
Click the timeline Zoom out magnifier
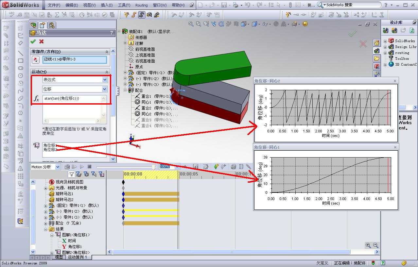tap(375, 245)
